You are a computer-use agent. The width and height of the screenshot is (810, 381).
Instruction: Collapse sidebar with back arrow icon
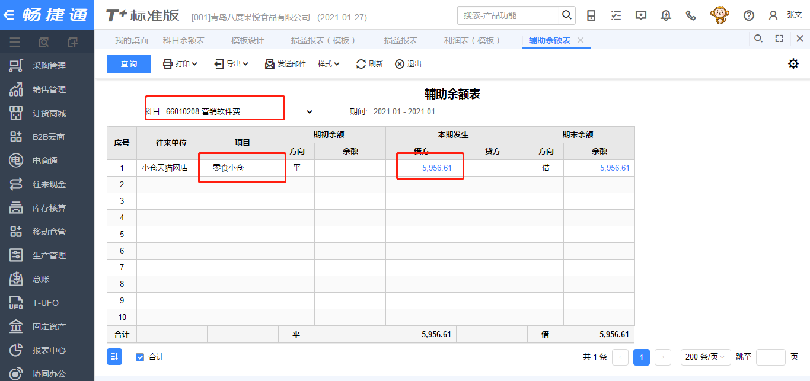click(x=9, y=15)
